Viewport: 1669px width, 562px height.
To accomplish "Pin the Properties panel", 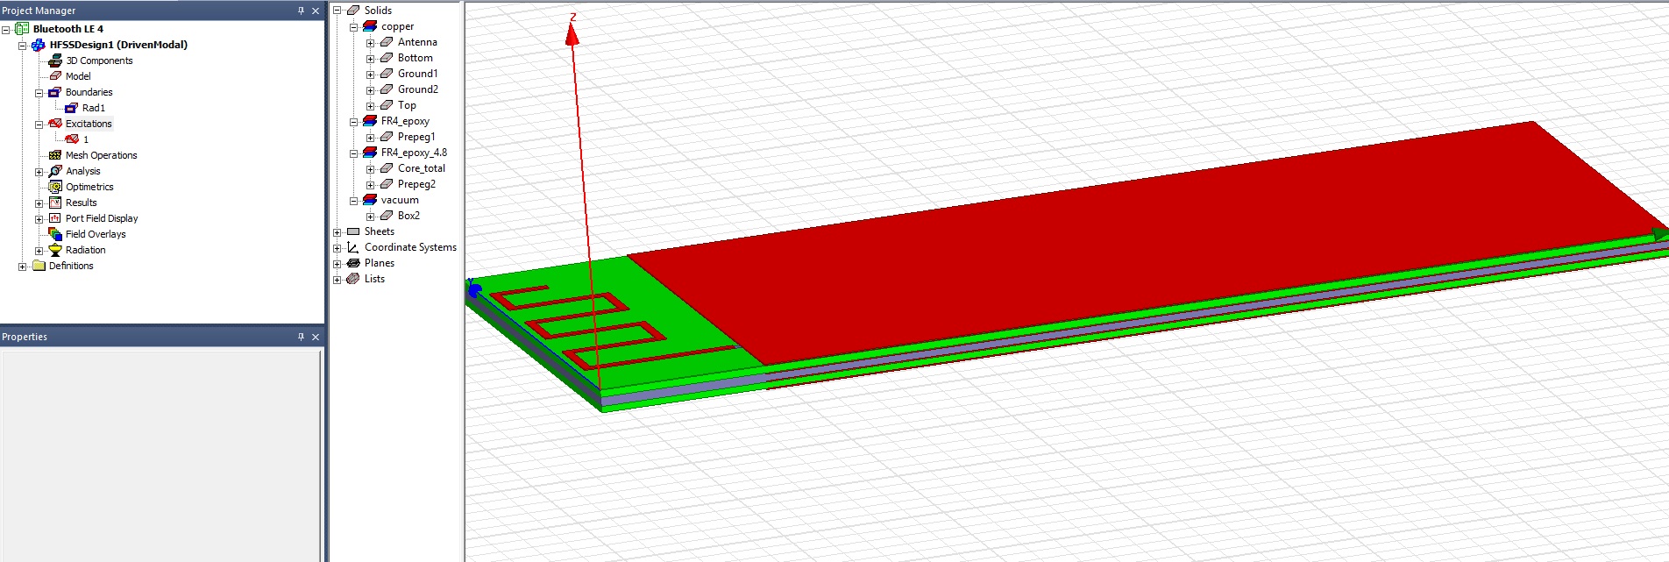I will tap(301, 337).
